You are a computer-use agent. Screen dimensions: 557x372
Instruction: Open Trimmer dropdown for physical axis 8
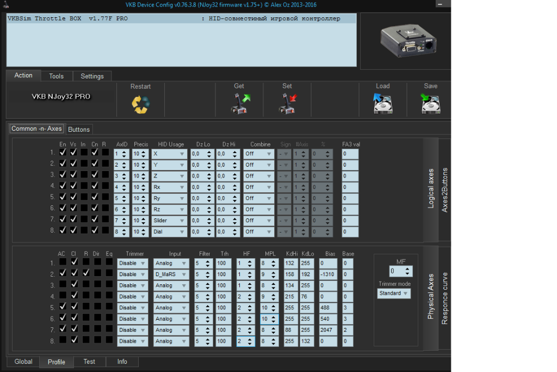point(133,341)
